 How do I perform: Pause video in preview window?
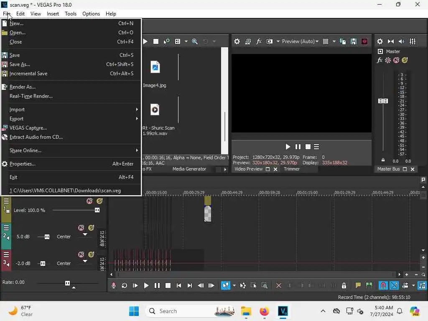[x=298, y=147]
